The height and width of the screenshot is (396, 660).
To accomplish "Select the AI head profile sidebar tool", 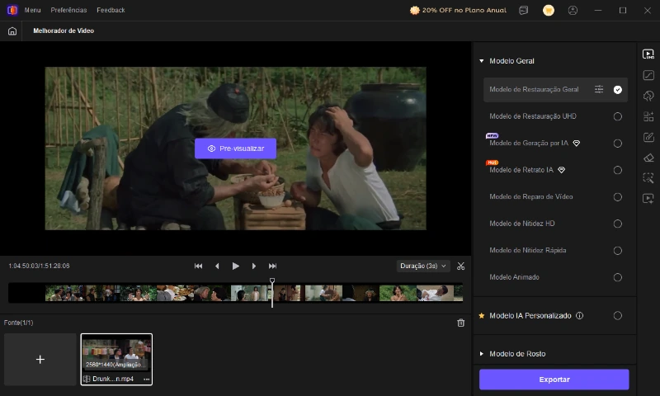I will (648, 96).
